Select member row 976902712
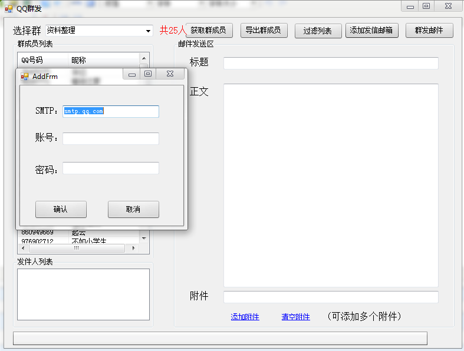The width and height of the screenshot is (464, 351). [78, 241]
